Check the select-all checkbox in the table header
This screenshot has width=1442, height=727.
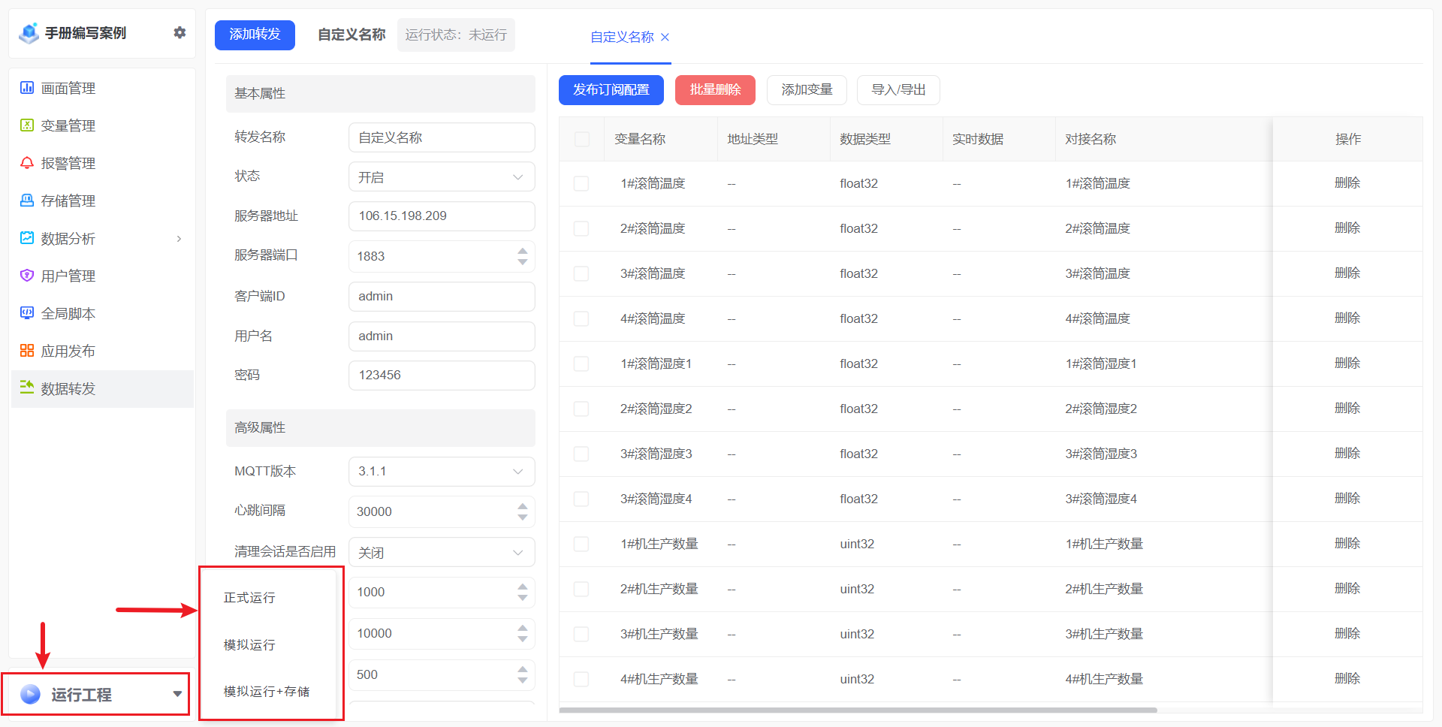click(581, 139)
